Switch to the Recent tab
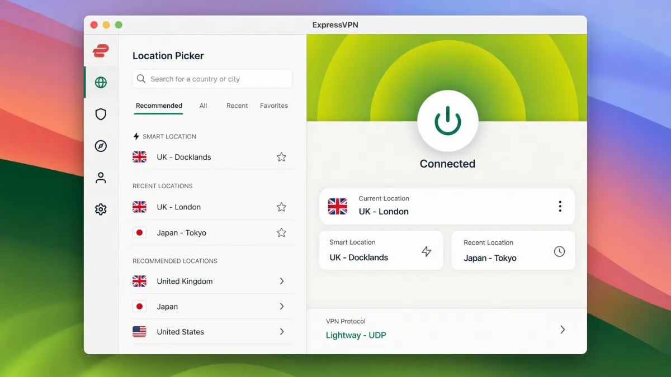 tap(237, 106)
